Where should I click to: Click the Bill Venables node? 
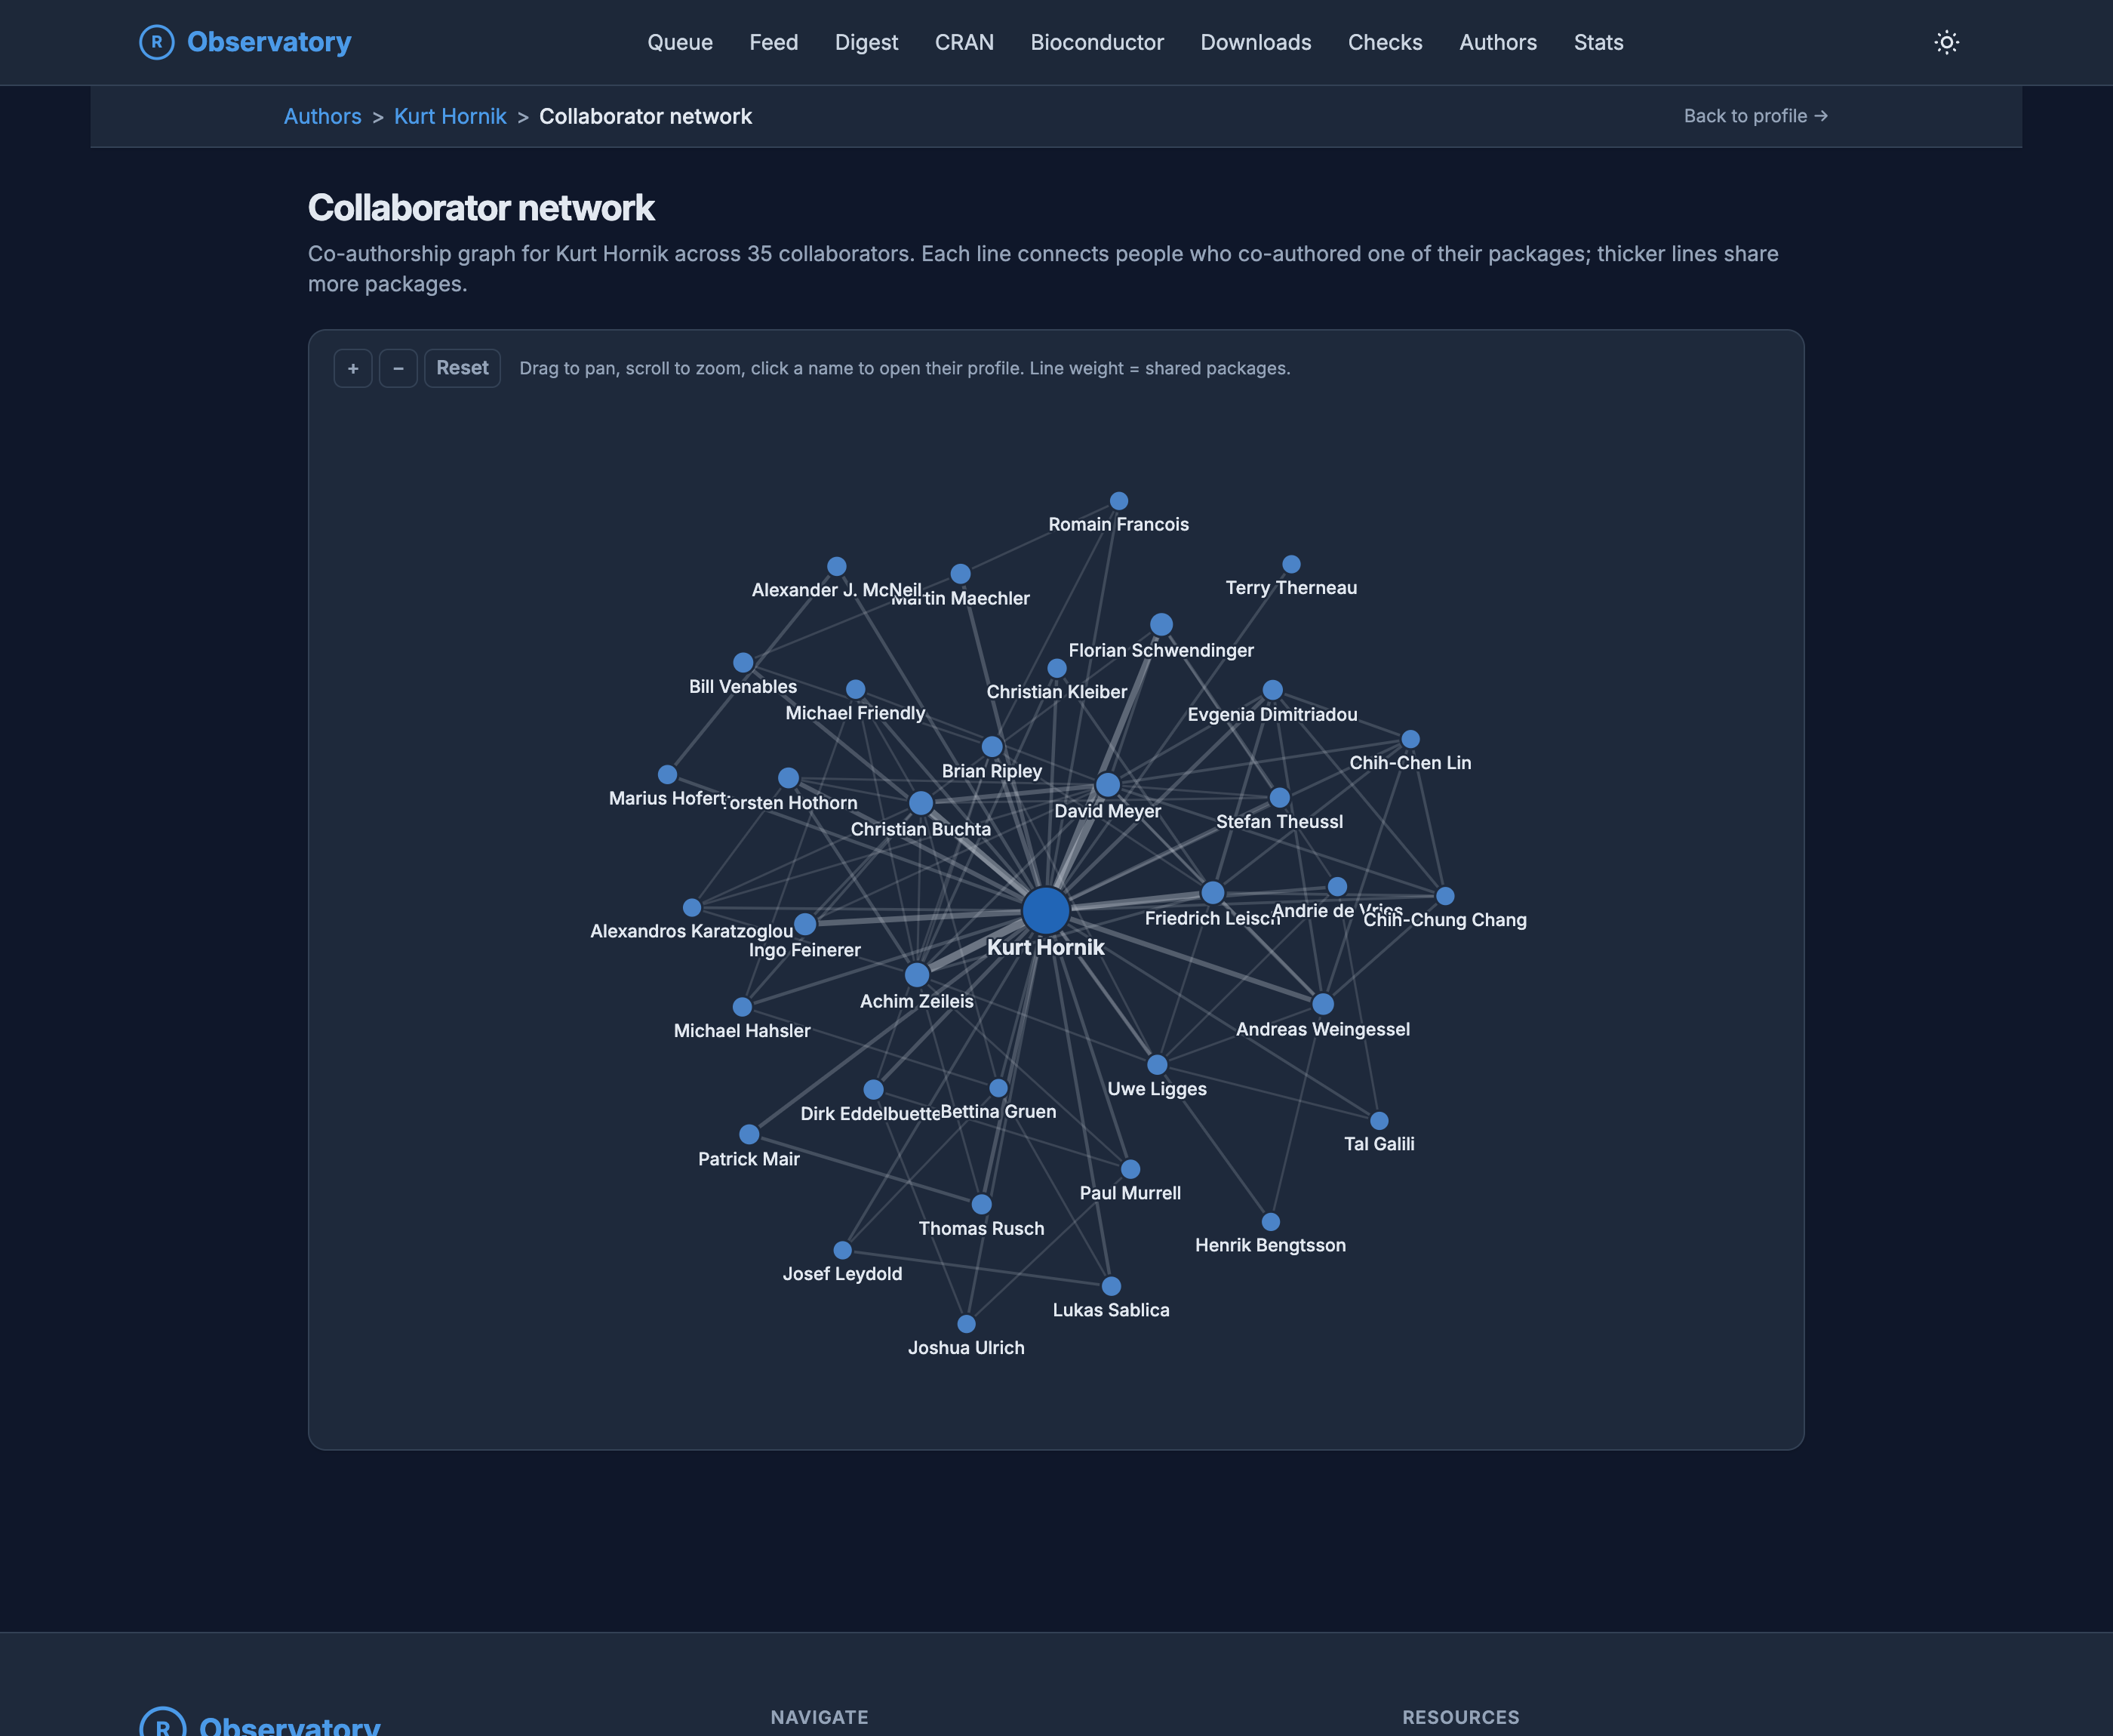coord(743,663)
